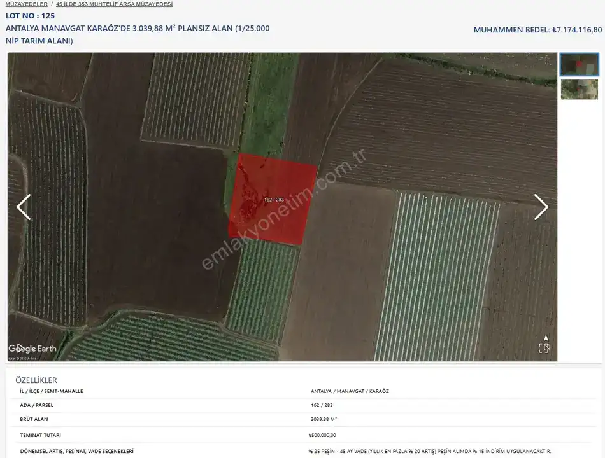
Task: Select the second photo thumbnail
Action: [579, 89]
